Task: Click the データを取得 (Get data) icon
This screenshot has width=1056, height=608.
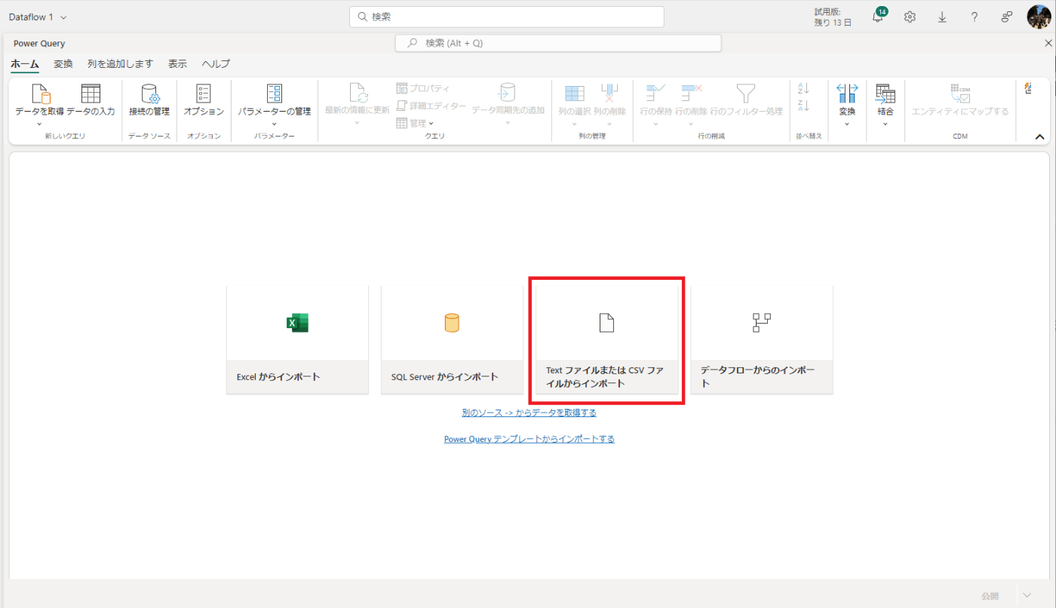Action: pos(40,94)
